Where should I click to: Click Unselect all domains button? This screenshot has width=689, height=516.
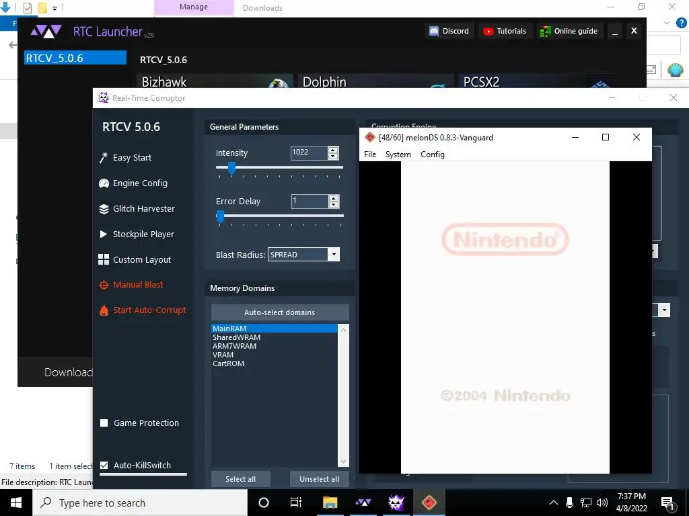point(320,479)
